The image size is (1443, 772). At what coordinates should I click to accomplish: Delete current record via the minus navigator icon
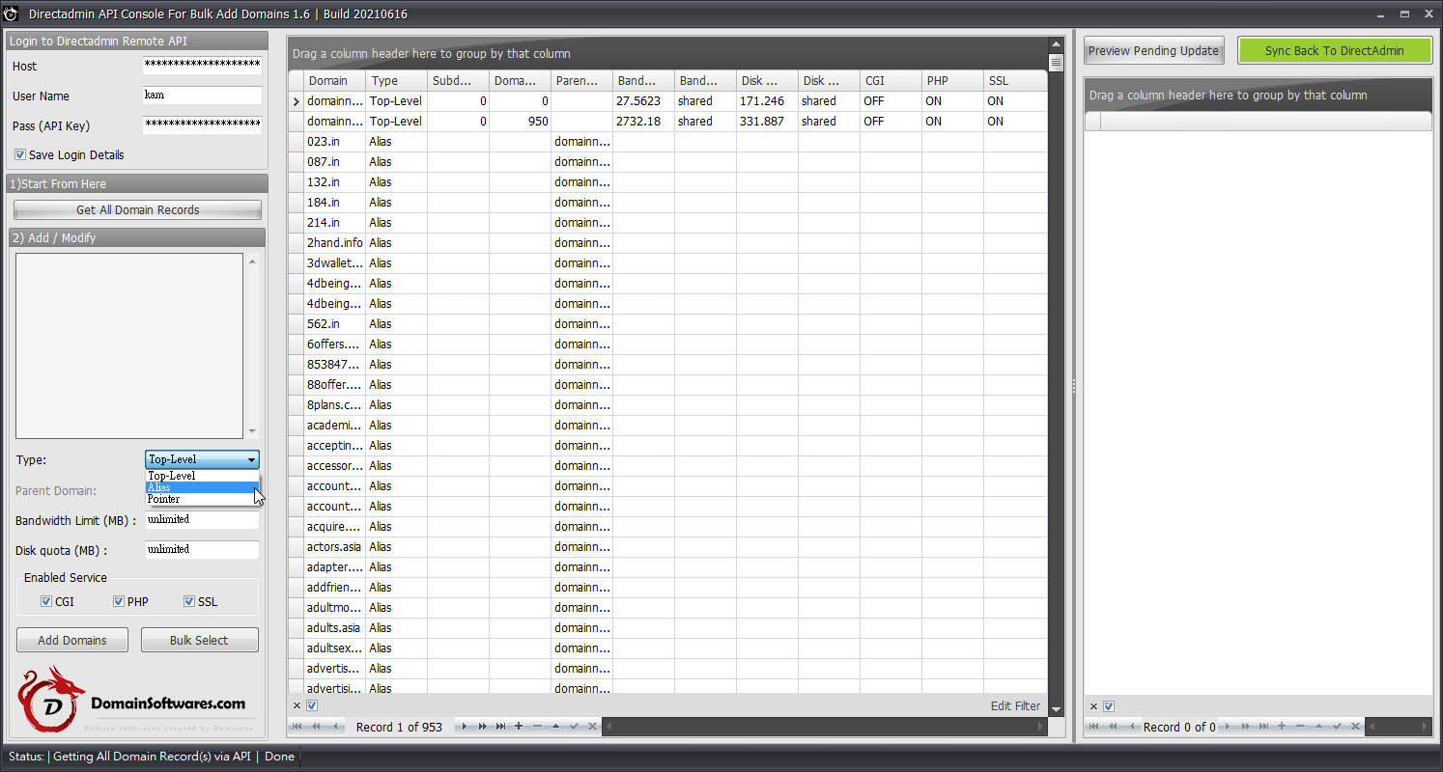point(537,727)
